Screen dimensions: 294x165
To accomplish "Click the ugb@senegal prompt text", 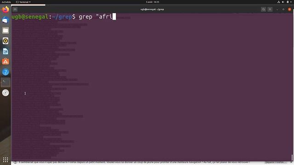I will click(30, 16).
